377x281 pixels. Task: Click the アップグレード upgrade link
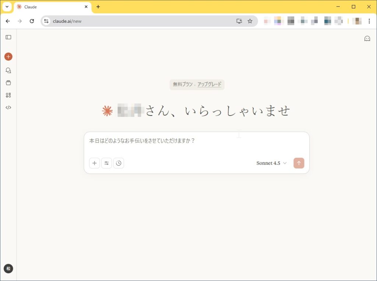[x=209, y=85]
